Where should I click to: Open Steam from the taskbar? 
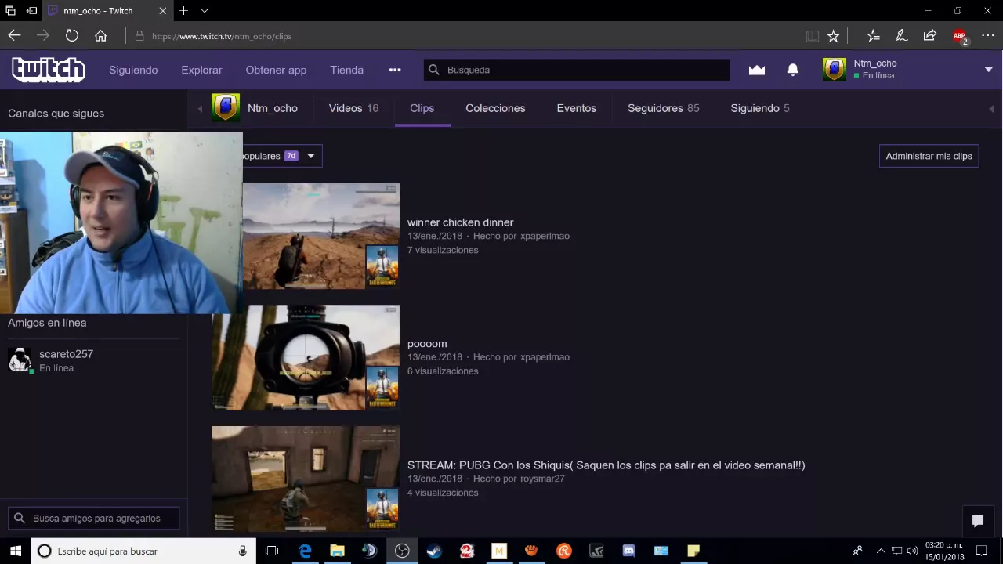pyautogui.click(x=434, y=551)
